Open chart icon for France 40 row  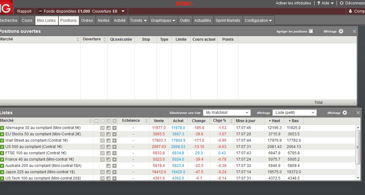(x=108, y=159)
